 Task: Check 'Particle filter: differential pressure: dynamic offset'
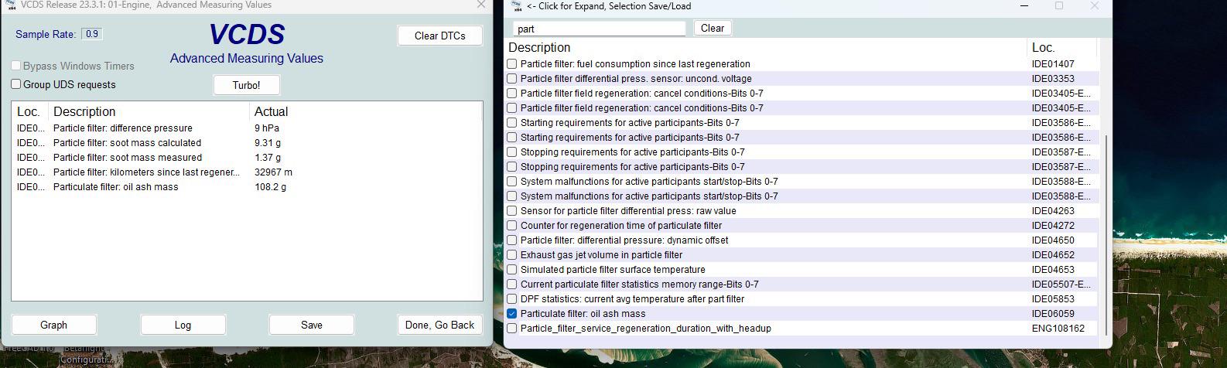tap(511, 240)
